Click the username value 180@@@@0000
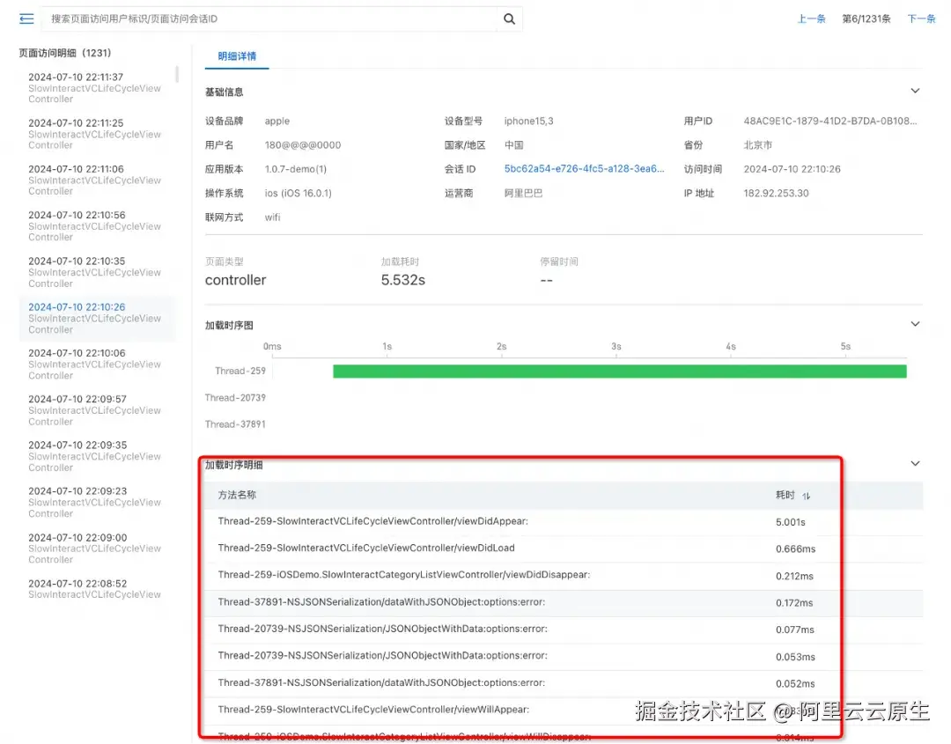The image size is (951, 744). click(x=303, y=145)
